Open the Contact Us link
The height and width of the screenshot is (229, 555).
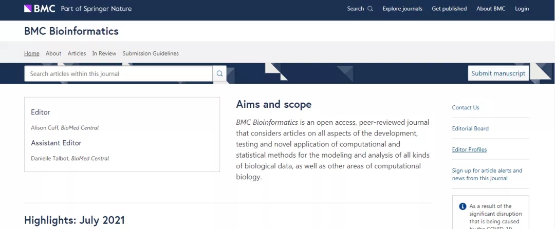[x=466, y=107]
